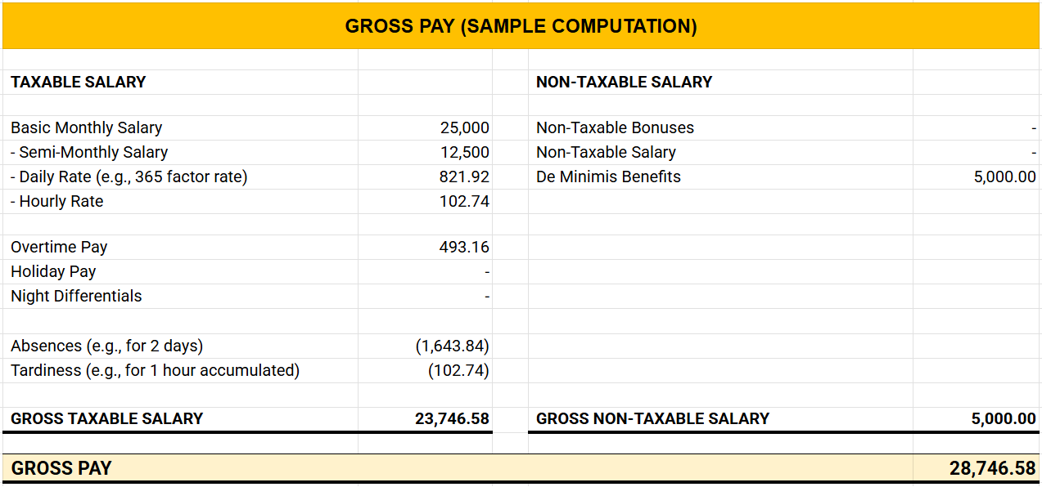Select the 23,746.58 gross taxable total
The height and width of the screenshot is (487, 1042).
coord(452,418)
